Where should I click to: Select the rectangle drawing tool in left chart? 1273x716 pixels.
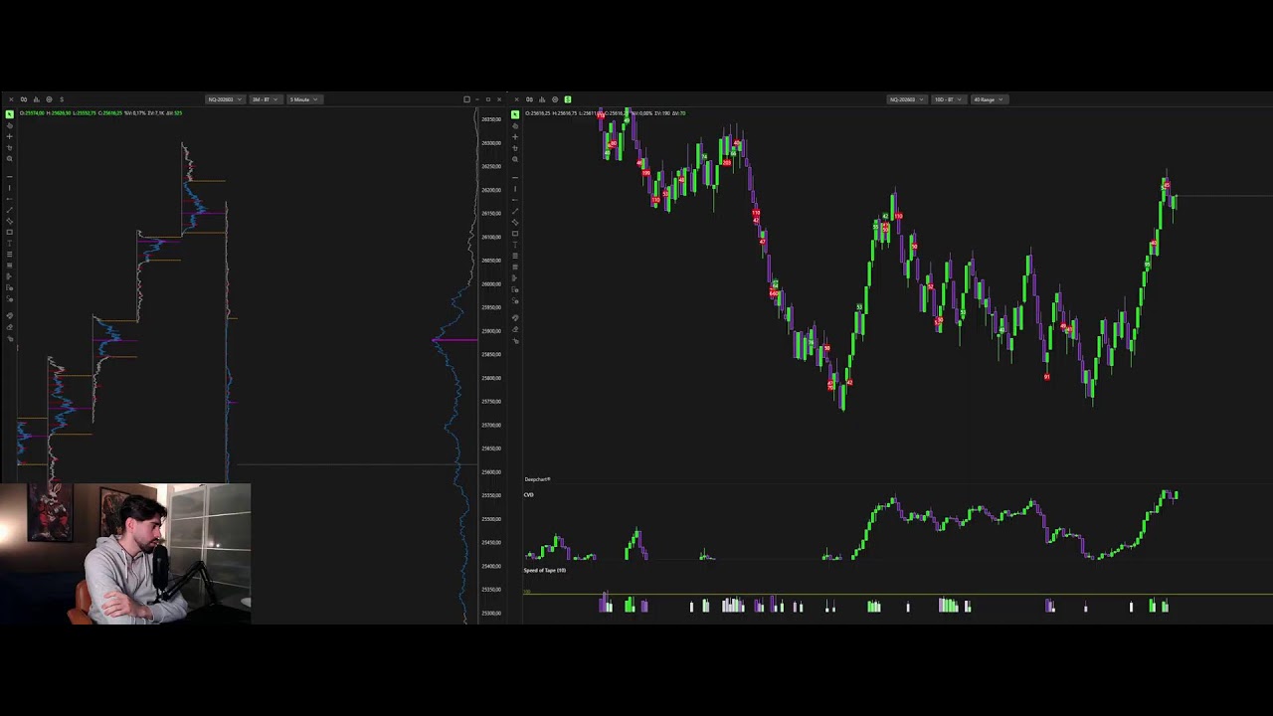coord(10,232)
